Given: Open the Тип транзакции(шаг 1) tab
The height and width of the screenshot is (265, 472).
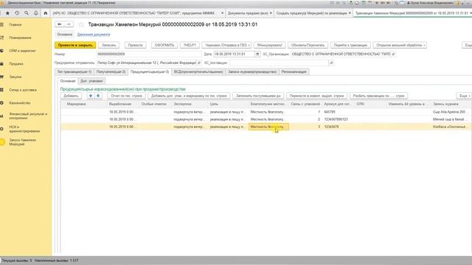Looking at the screenshot, I should [74, 72].
